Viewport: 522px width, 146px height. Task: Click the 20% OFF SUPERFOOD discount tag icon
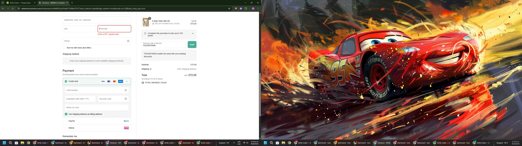153,24
